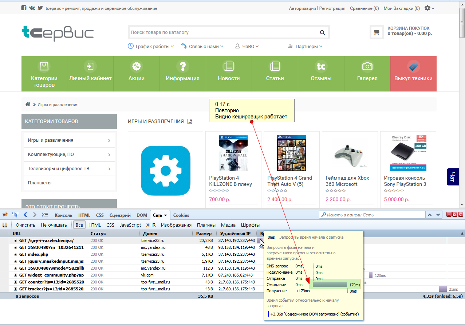Image resolution: width=465 pixels, height=325 pixels.
Task: Click the 'Регистрация' link
Action: pos(332,8)
